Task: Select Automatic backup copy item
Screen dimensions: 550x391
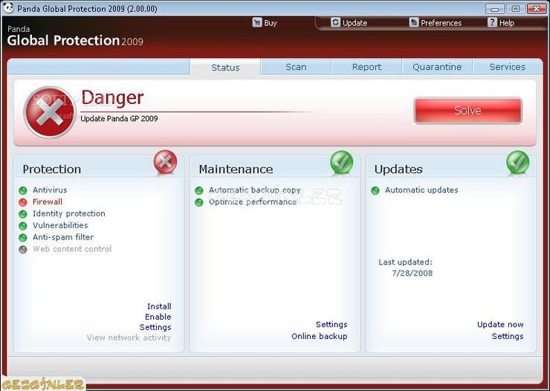Action: coord(255,190)
